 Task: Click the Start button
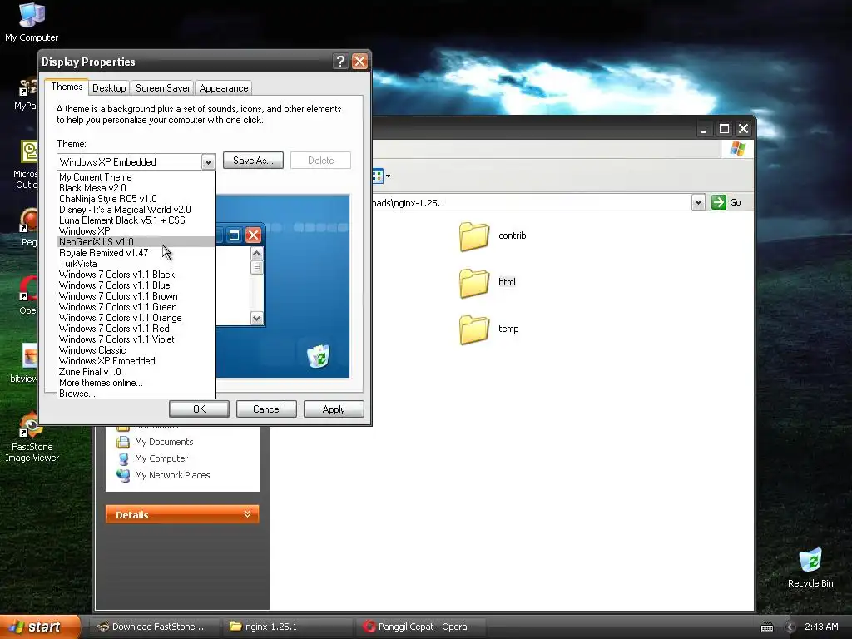pos(40,627)
